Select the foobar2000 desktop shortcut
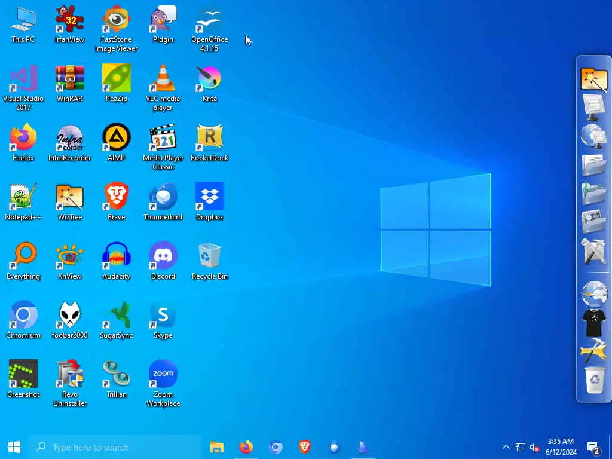612x459 pixels. [69, 320]
